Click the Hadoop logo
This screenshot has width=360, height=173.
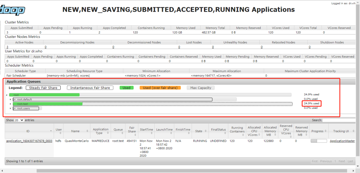tap(12, 10)
